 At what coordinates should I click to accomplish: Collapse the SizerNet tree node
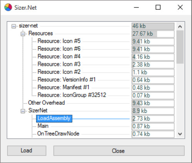click(23, 111)
